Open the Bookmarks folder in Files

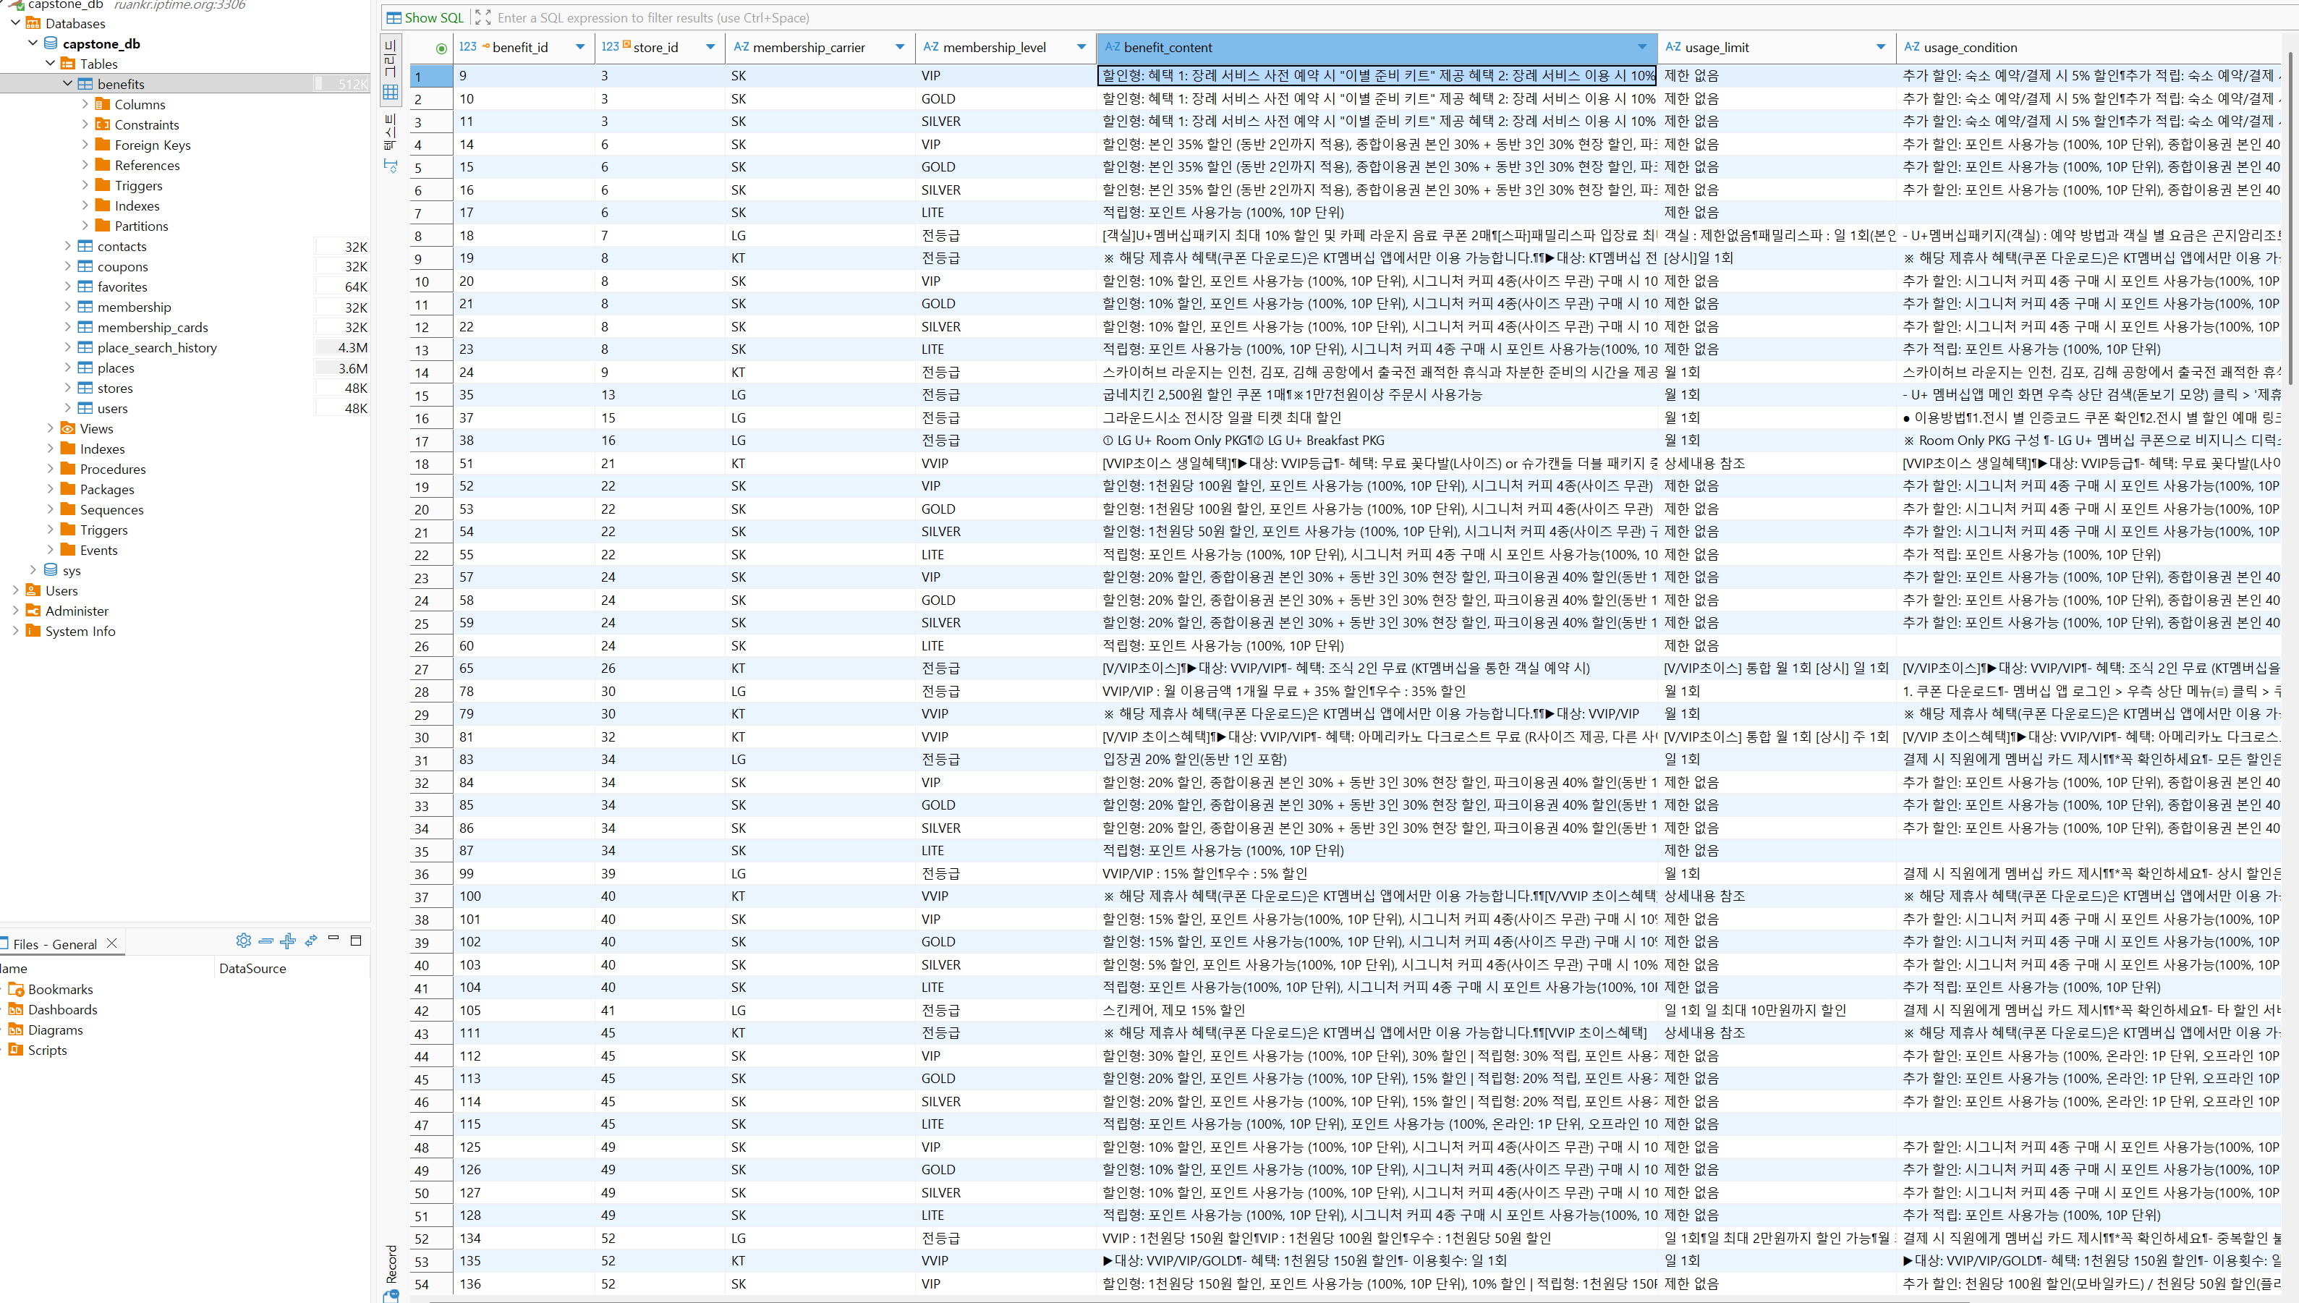60,989
